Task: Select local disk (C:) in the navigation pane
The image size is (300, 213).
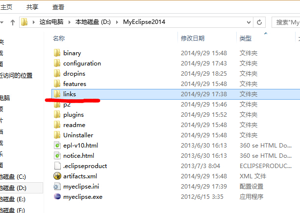Action: 13,176
